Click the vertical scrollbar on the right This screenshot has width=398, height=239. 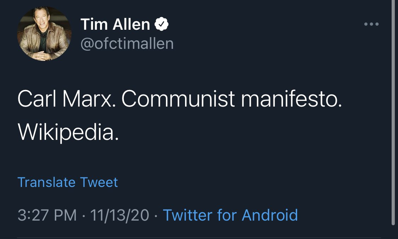[393, 113]
